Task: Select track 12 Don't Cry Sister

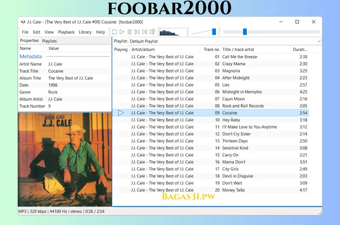Action: click(211, 134)
